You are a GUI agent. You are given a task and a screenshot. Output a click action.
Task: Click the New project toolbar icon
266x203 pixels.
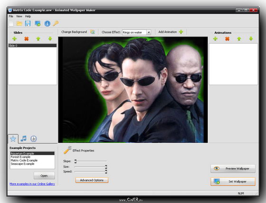point(11,23)
